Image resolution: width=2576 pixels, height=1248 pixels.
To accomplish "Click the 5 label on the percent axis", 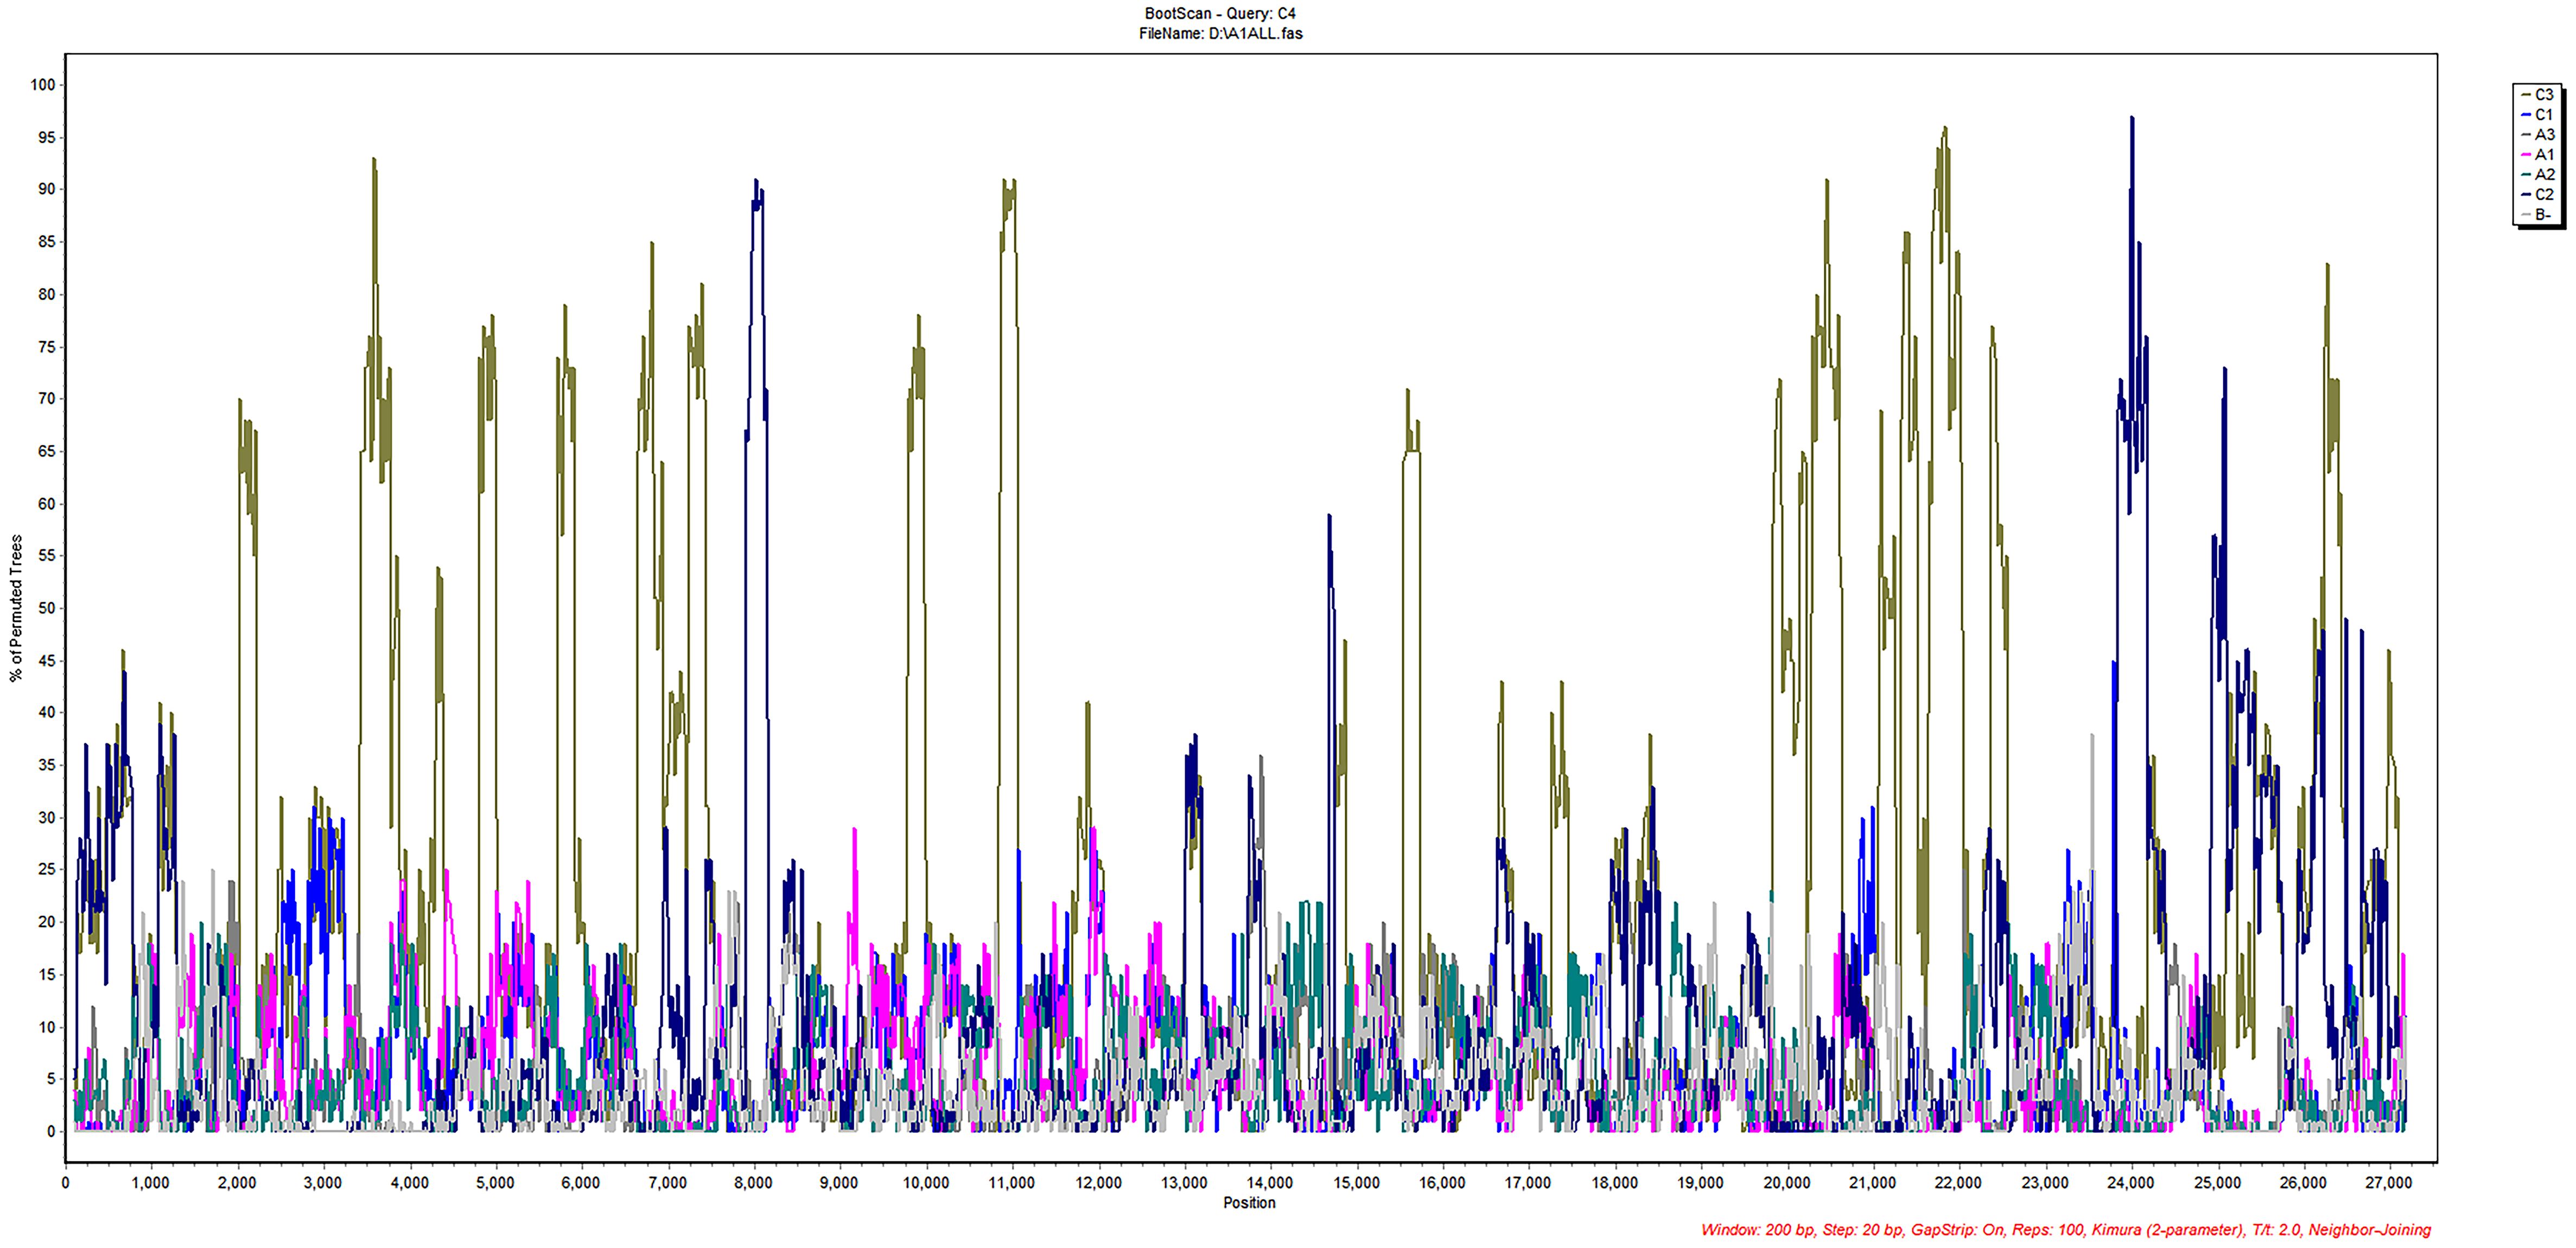I will point(51,1080).
